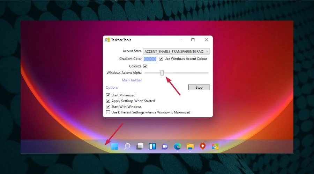Uncheck Use Windows Accent Colour
The image size is (314, 174).
pyautogui.click(x=161, y=59)
